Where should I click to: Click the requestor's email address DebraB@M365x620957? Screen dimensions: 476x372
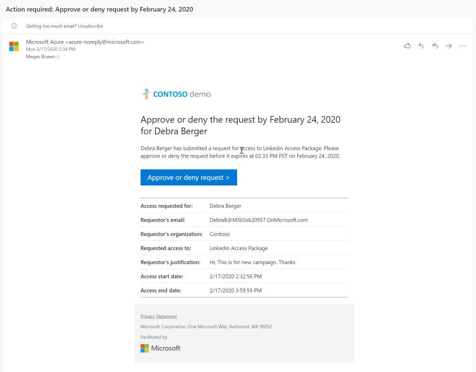tap(258, 220)
